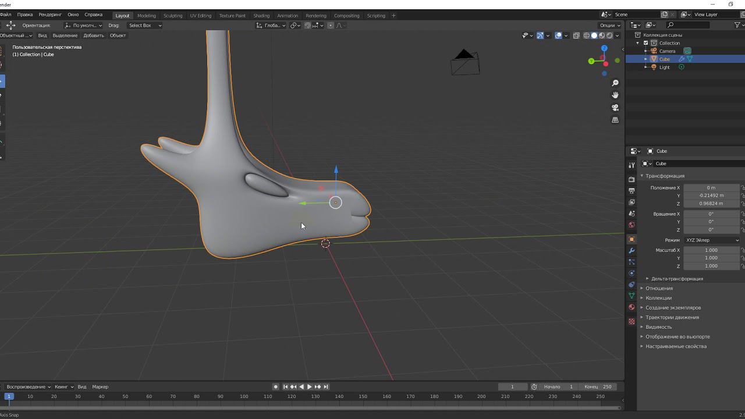Screen dimensions: 745x419
Task: Toggle X-ray mode in viewport header
Action: click(576, 35)
